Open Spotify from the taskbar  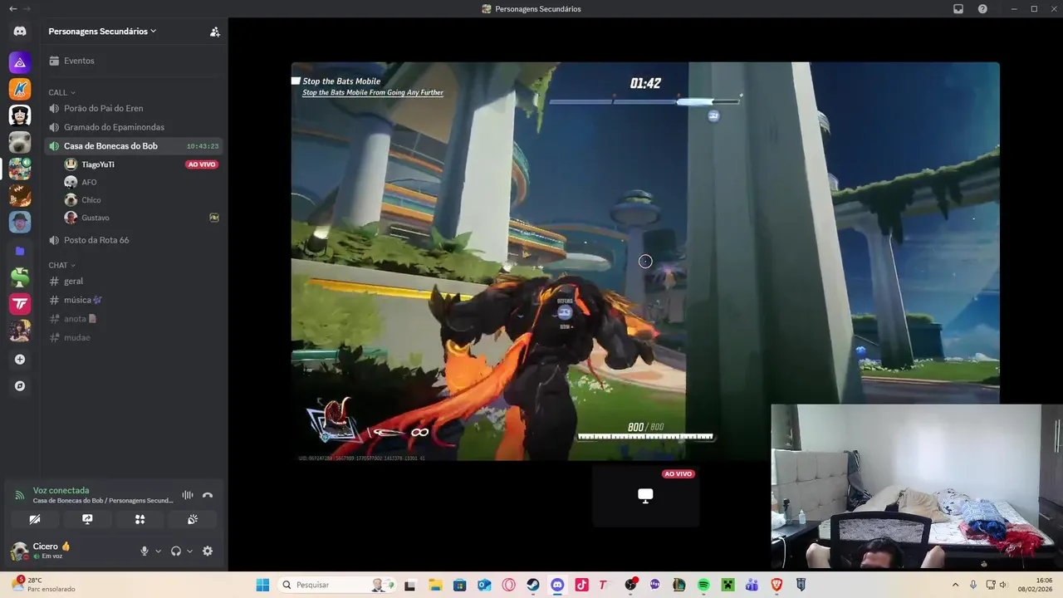pos(703,585)
